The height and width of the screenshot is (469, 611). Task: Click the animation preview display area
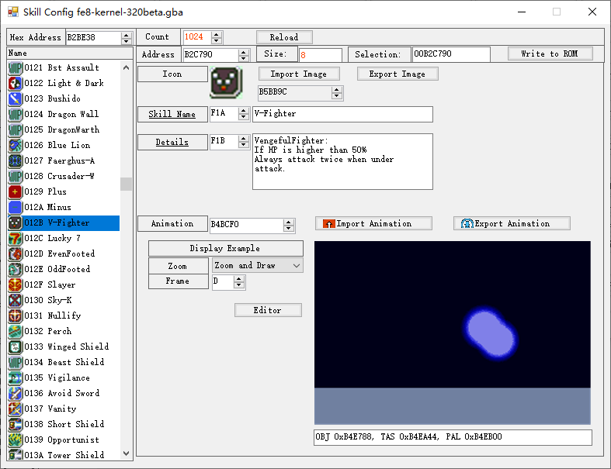click(453, 333)
